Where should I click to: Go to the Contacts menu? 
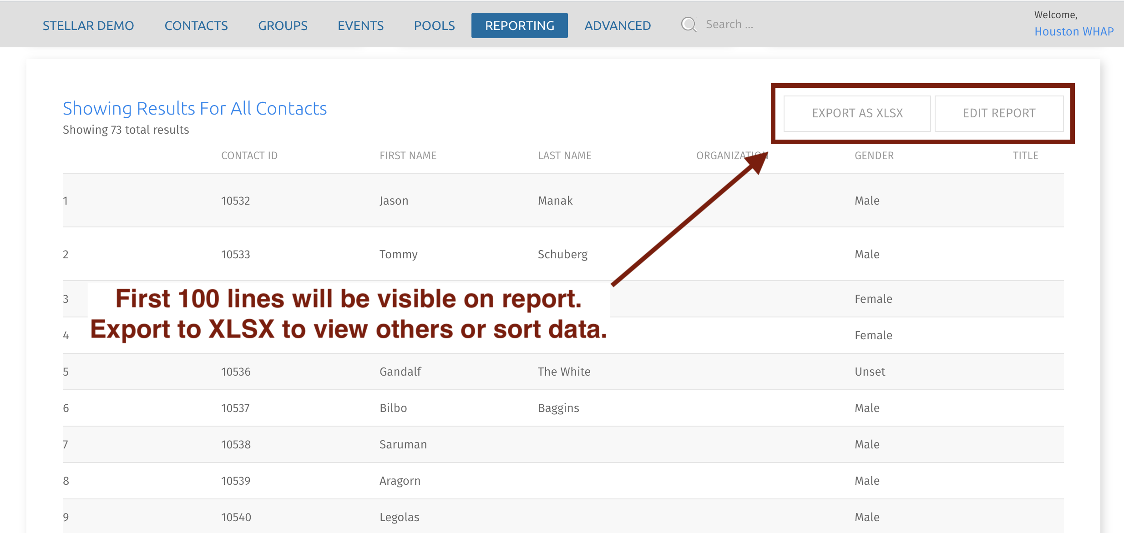coord(196,25)
